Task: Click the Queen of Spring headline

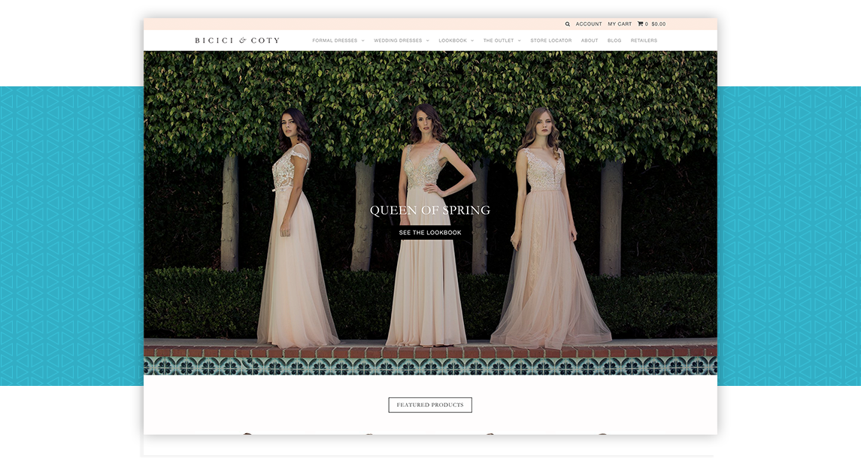Action: click(x=430, y=210)
